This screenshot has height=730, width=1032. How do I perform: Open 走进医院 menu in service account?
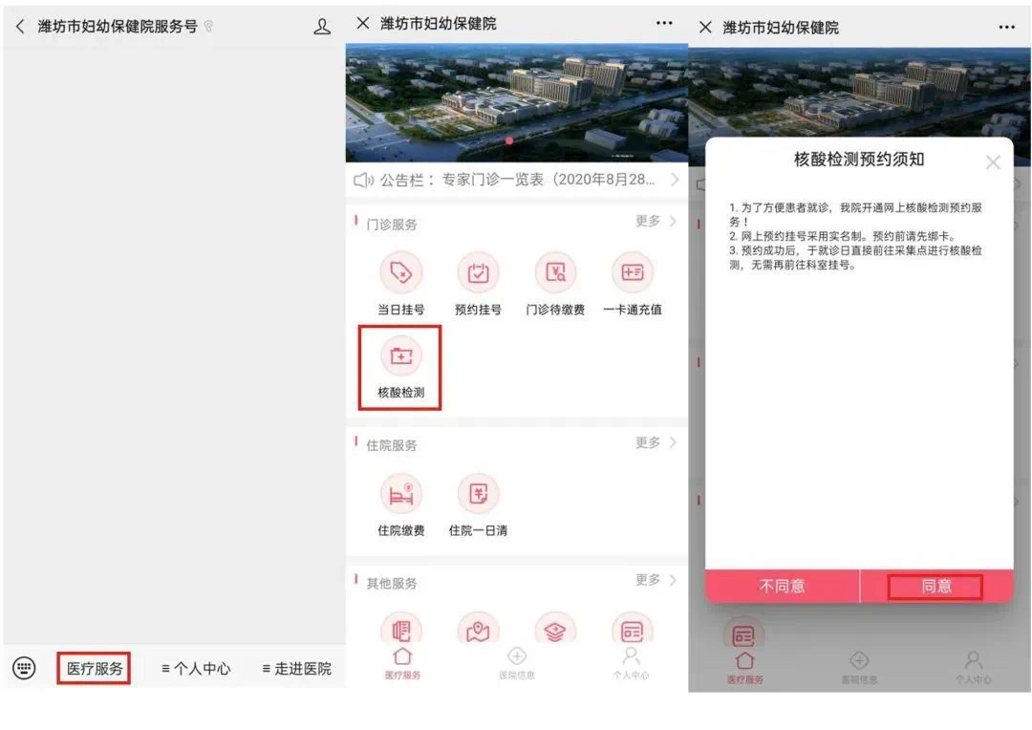click(297, 668)
